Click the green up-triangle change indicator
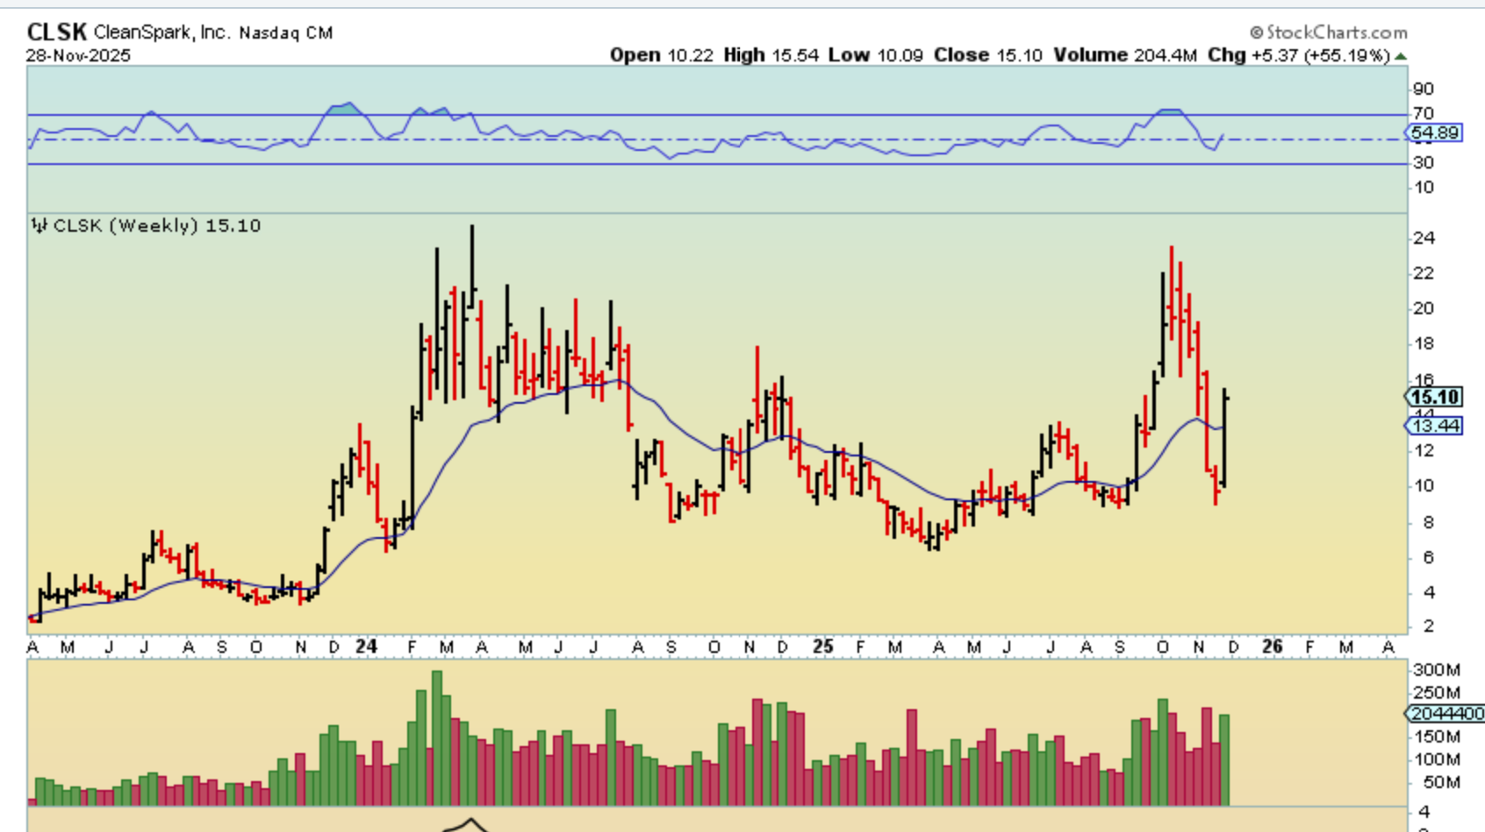 1401,56
